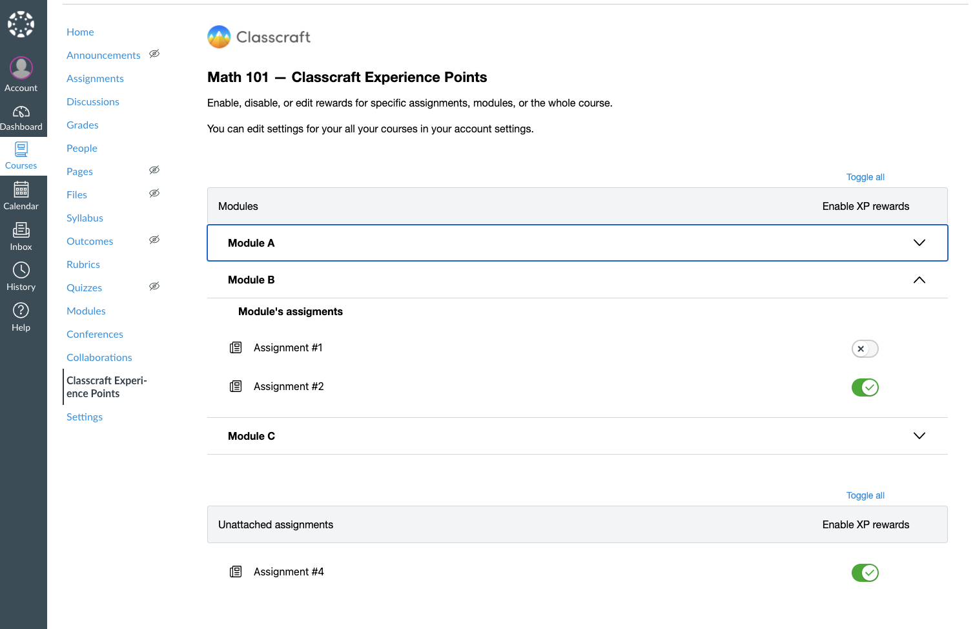The height and width of the screenshot is (629, 975).
Task: Click the Modules table header label
Action: click(238, 206)
